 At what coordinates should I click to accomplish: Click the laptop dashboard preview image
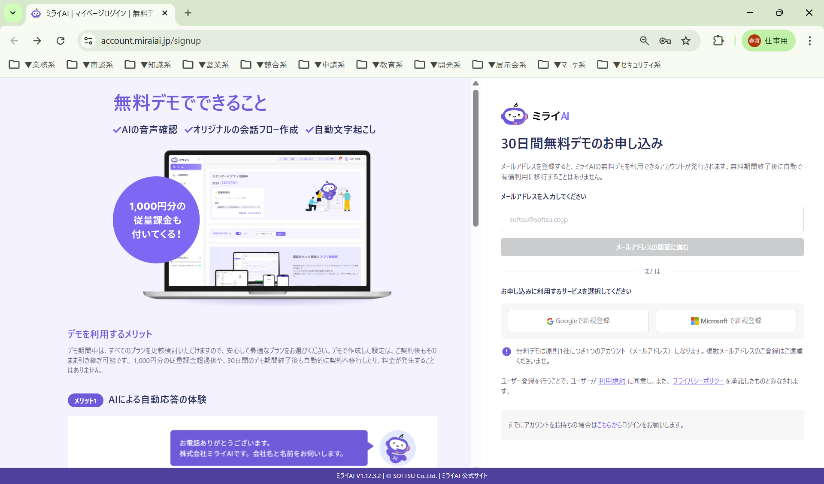coord(267,225)
